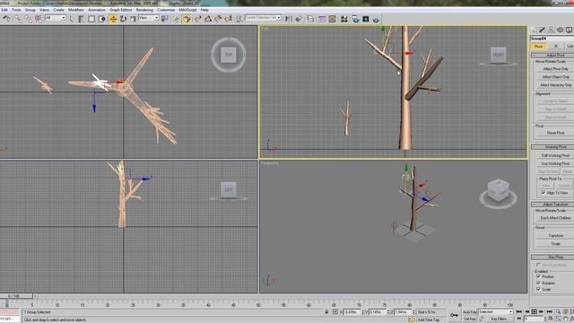Screen dimensions: 574x323
Task: Open the Curve Editor icon
Action: click(322, 19)
